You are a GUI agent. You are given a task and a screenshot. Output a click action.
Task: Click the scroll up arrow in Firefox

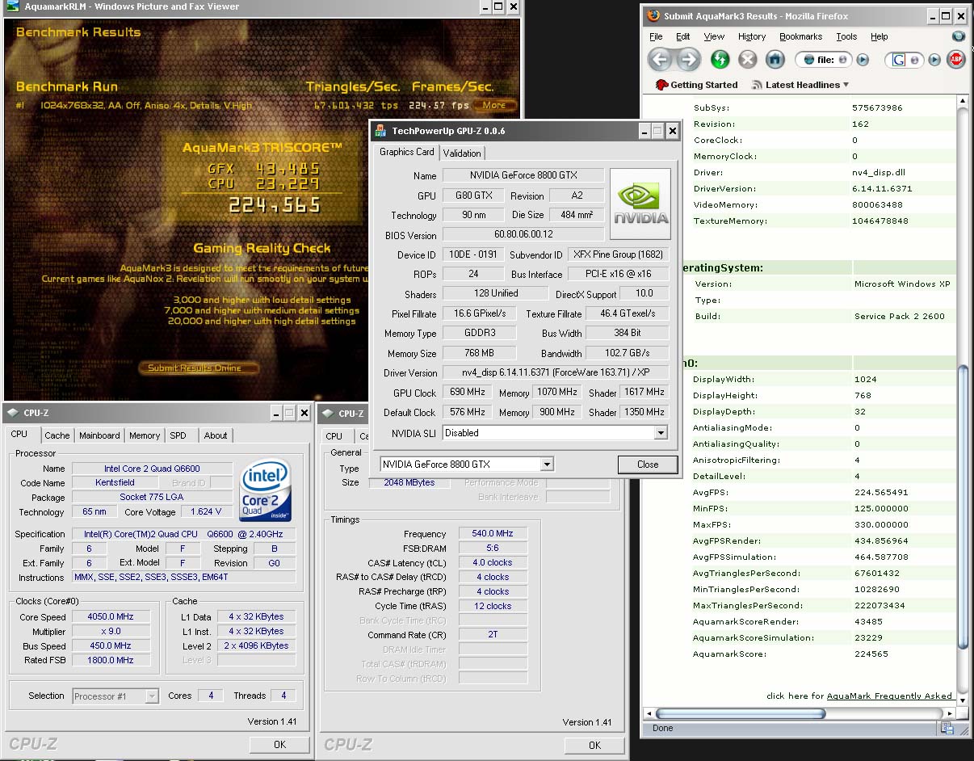pyautogui.click(x=962, y=101)
